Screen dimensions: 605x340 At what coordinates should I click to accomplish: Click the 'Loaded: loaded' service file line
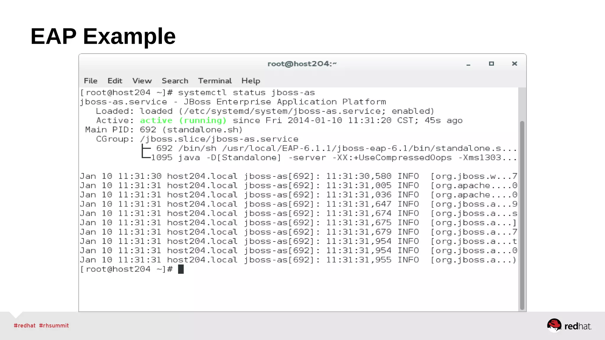(x=265, y=111)
